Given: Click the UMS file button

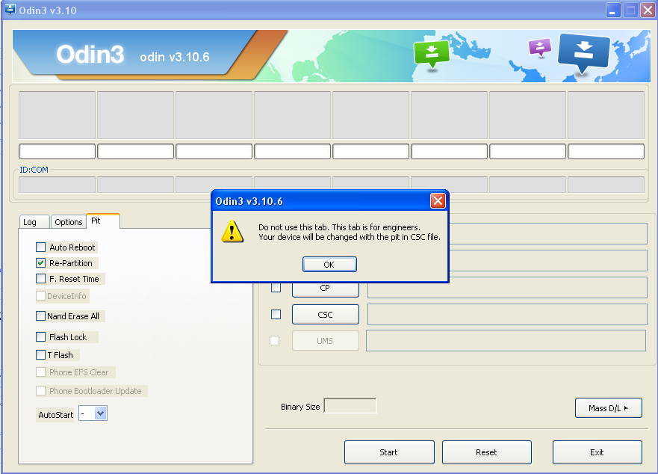Looking at the screenshot, I should point(325,341).
